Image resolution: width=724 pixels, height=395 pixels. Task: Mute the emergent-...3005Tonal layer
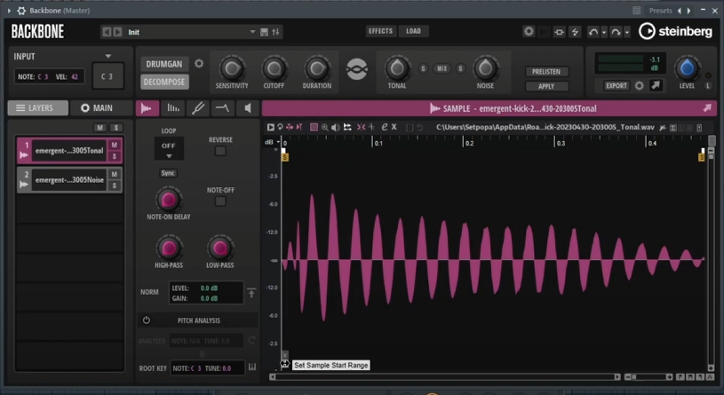pyautogui.click(x=114, y=145)
